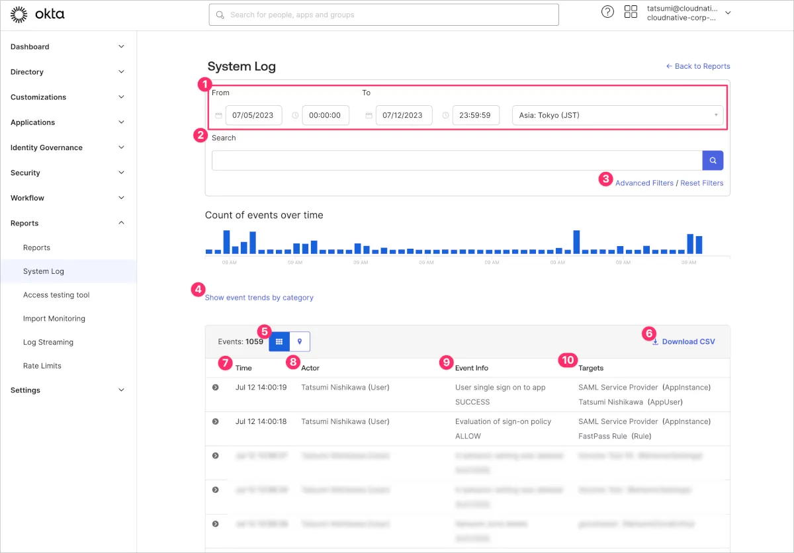Click the Advanced Filters link
Screen dimensions: 794x553
pyautogui.click(x=644, y=183)
